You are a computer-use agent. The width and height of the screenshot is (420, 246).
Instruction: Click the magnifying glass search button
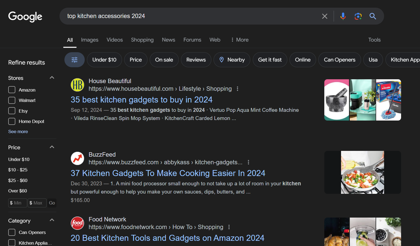click(373, 16)
